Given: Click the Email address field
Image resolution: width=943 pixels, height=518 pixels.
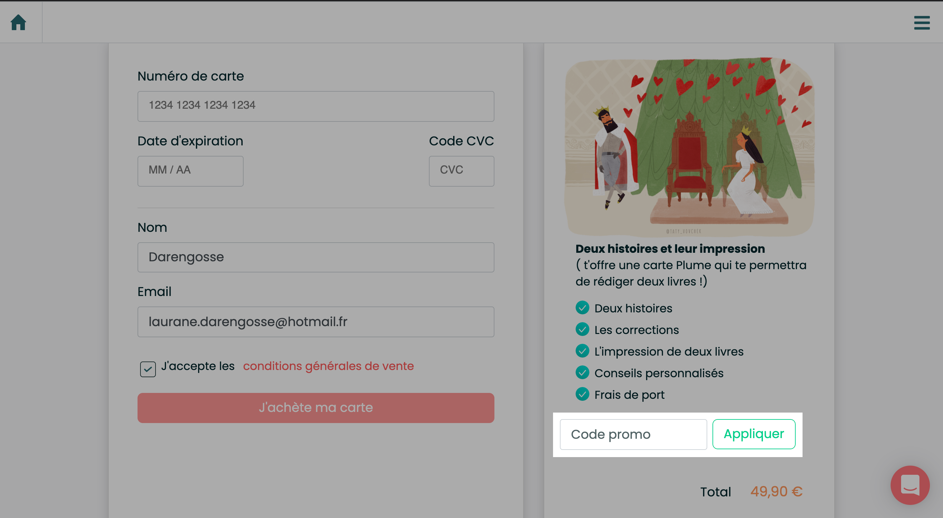Looking at the screenshot, I should pyautogui.click(x=316, y=322).
